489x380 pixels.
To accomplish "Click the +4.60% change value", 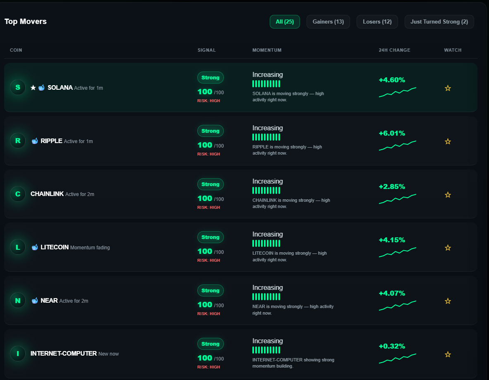I will [x=392, y=80].
